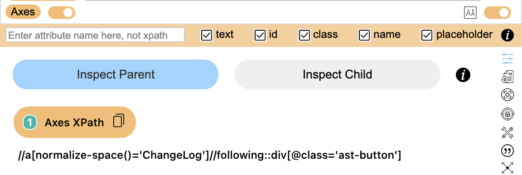The height and width of the screenshot is (175, 522).
Task: Uncheck the class attribute checkbox
Action: point(304,35)
